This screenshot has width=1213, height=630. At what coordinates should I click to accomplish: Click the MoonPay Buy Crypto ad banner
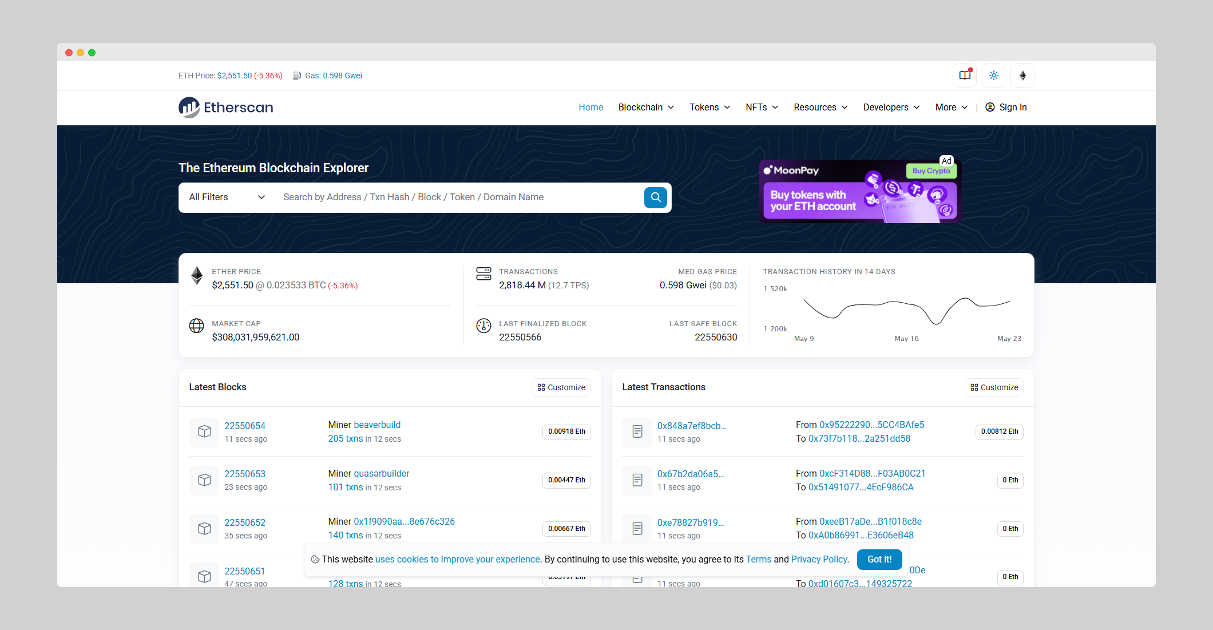[x=859, y=192]
